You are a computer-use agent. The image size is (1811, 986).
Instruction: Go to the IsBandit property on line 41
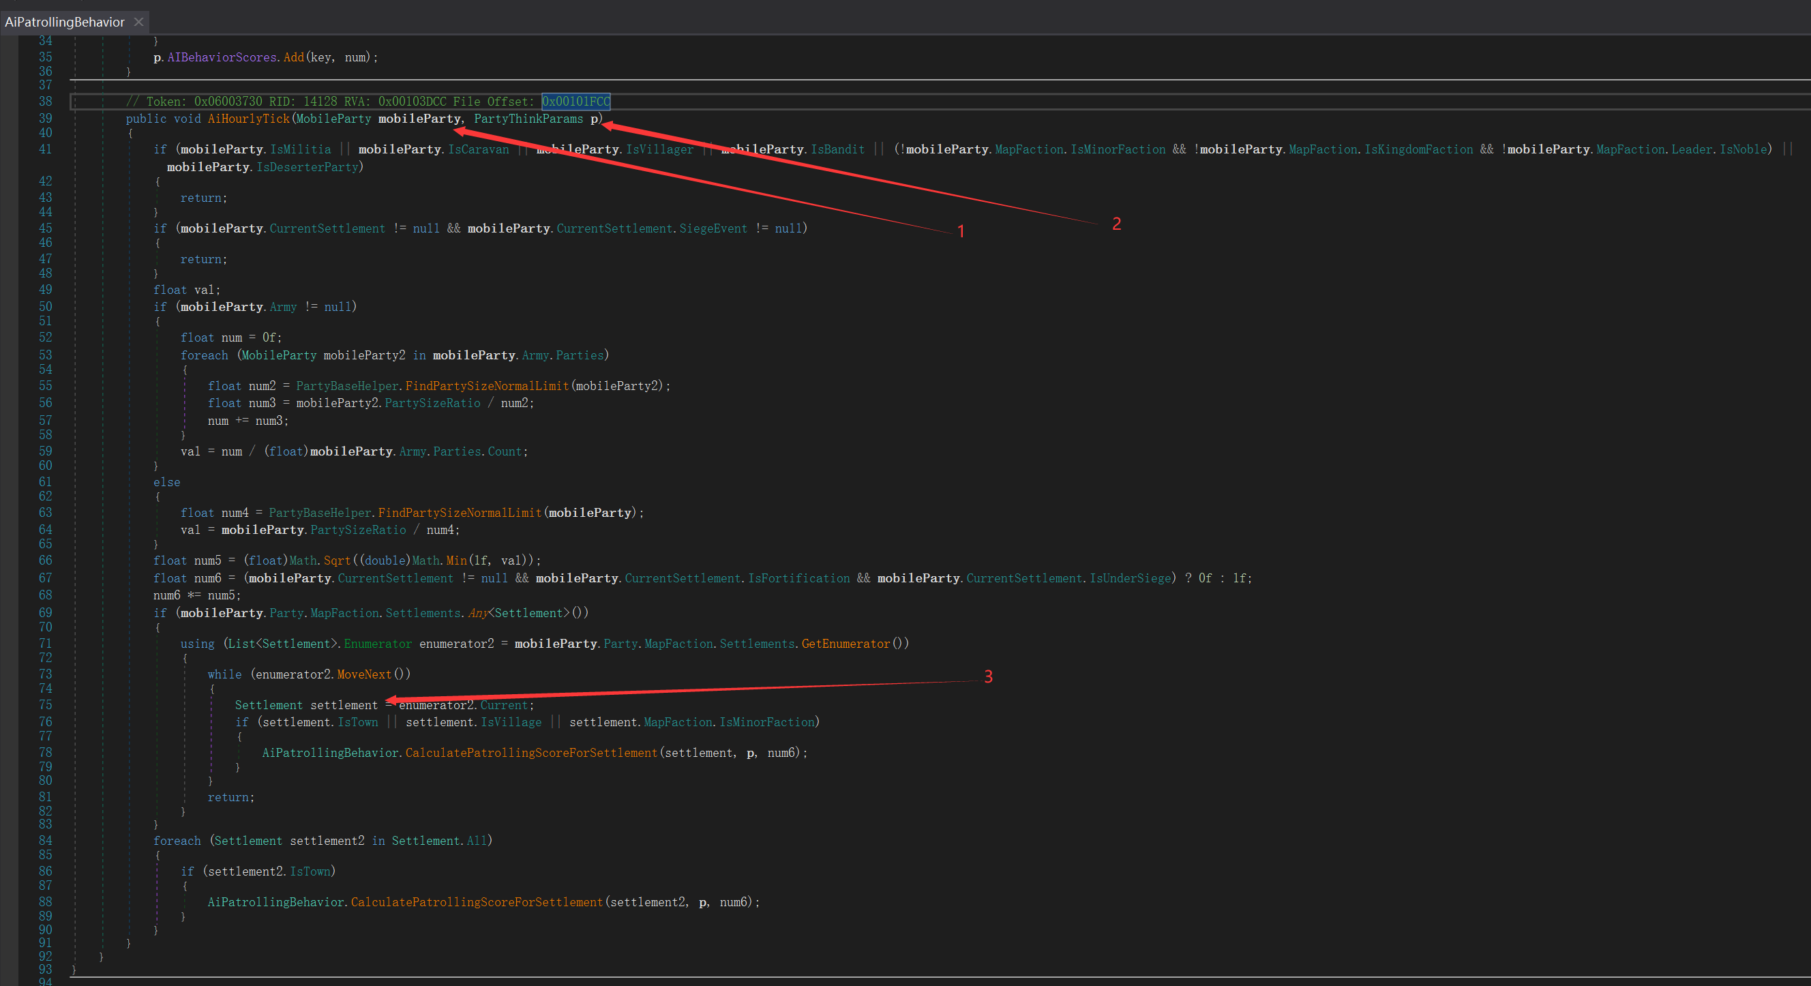pyautogui.click(x=837, y=149)
